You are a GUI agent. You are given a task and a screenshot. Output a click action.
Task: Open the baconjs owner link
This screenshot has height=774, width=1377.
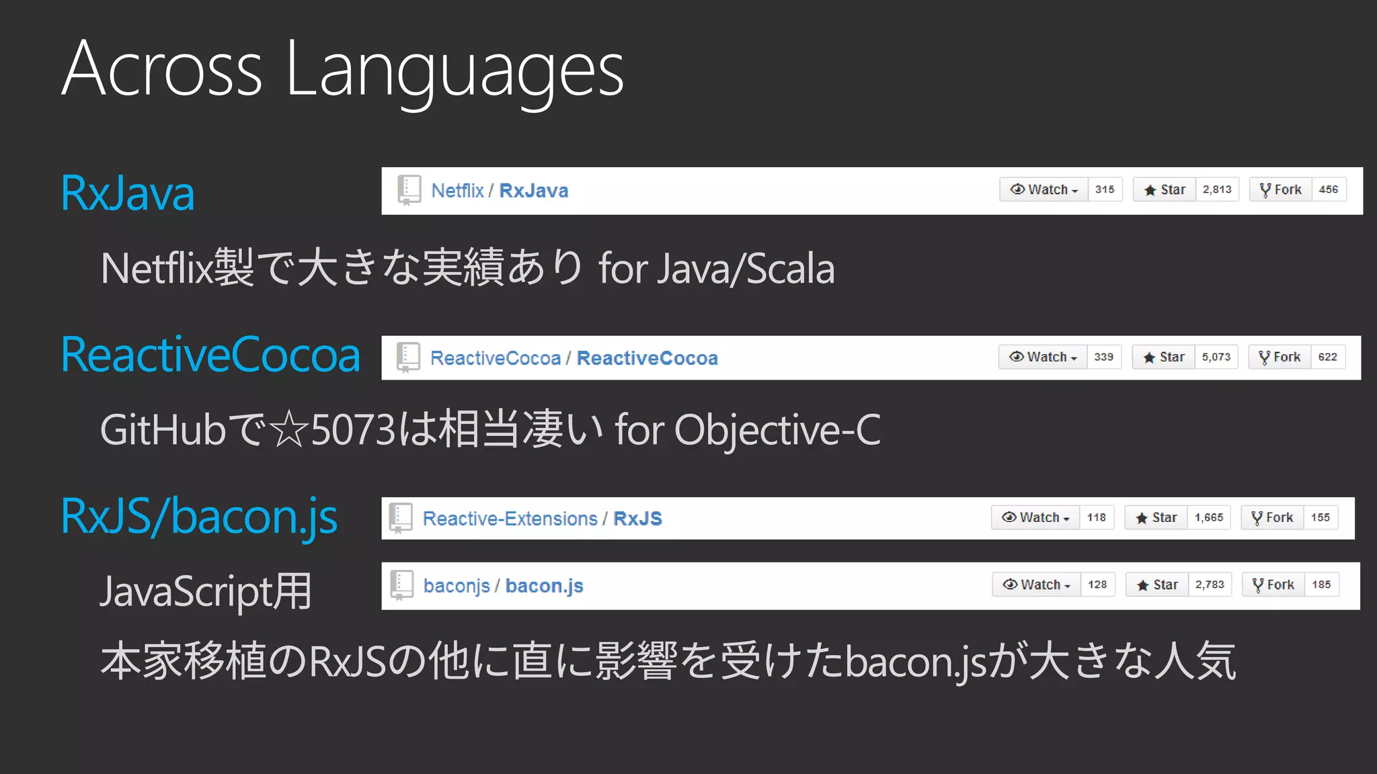[457, 586]
